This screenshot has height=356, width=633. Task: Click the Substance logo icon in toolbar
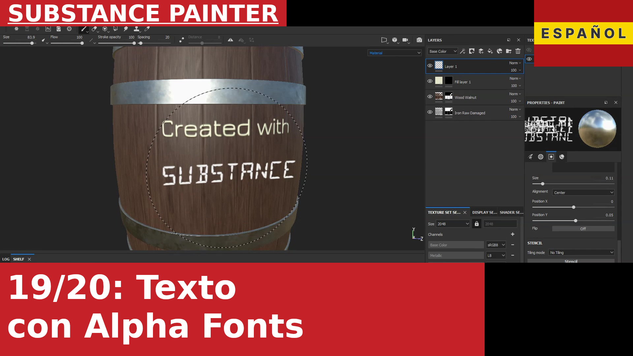coord(16,29)
